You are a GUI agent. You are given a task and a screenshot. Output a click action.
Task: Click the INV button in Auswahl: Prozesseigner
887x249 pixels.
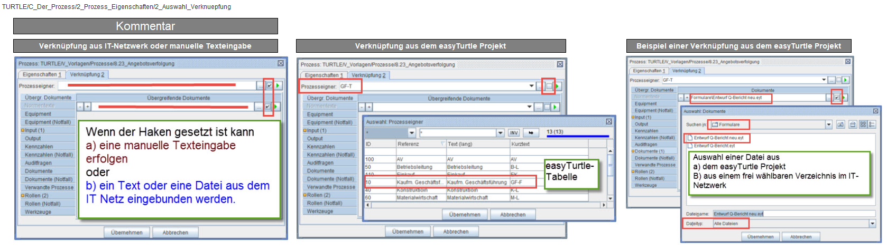click(514, 133)
